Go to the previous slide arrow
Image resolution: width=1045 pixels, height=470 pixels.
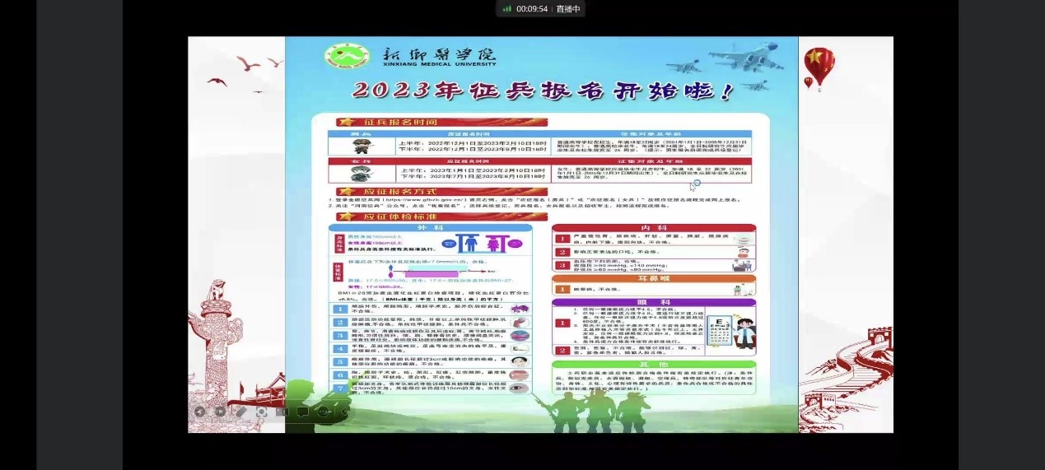(200, 412)
